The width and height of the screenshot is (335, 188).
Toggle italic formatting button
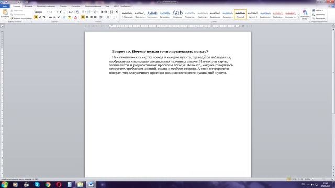[x=40, y=17]
